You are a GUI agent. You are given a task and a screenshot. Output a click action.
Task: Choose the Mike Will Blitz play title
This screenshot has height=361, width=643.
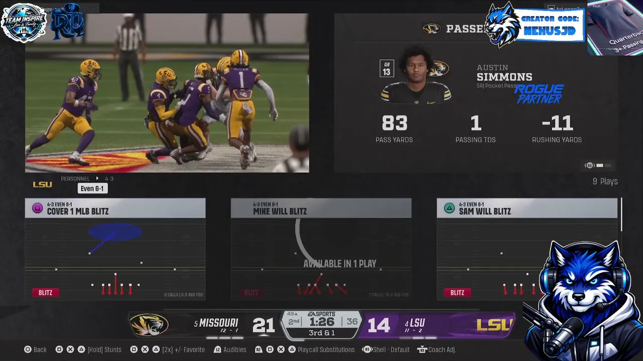click(280, 212)
